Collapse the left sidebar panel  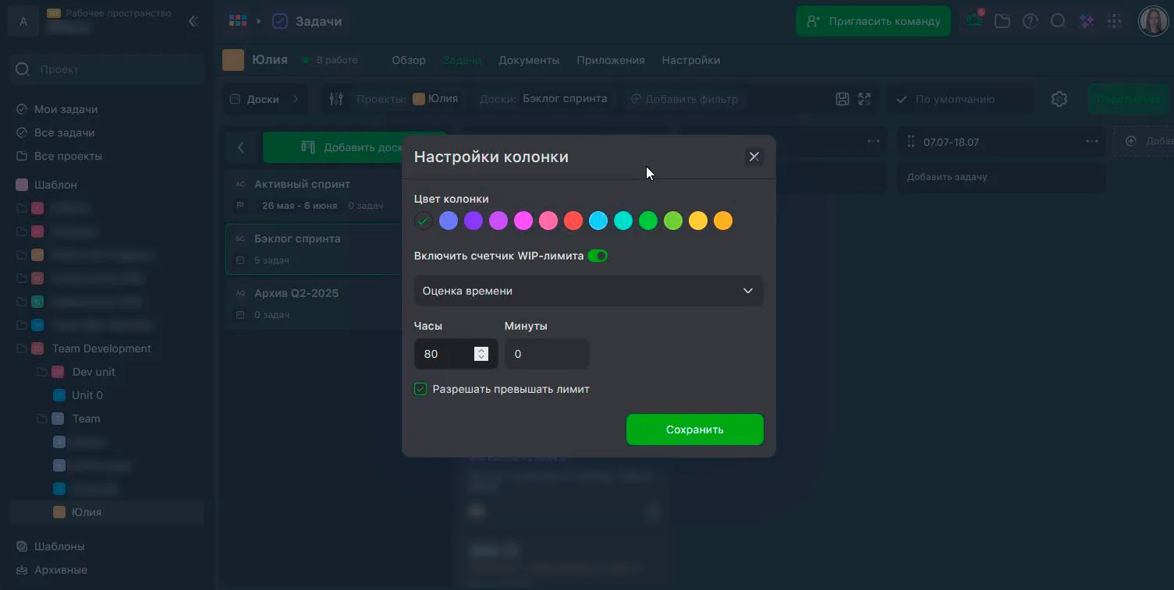[193, 22]
